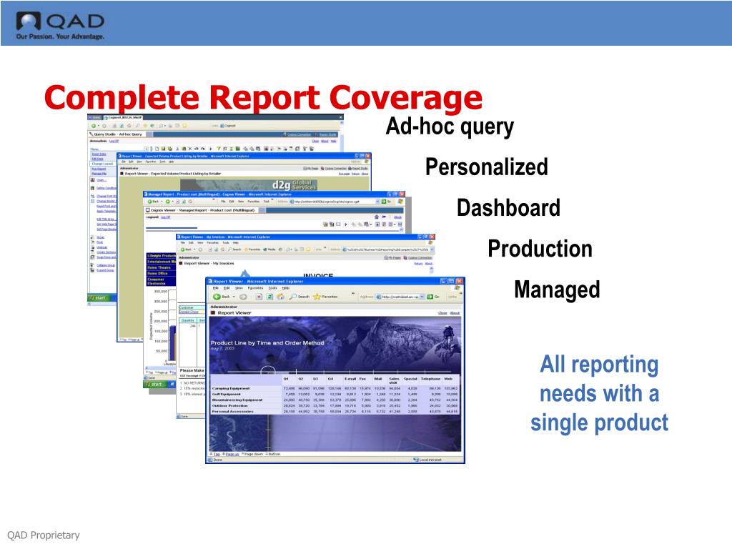Click Page down in front Report Viewer

pos(254,454)
